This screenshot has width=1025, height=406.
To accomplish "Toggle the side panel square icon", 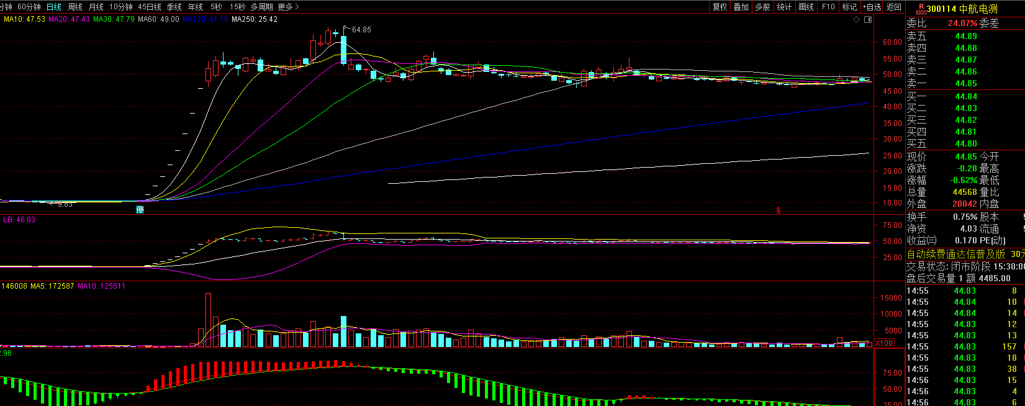I will tap(868, 19).
